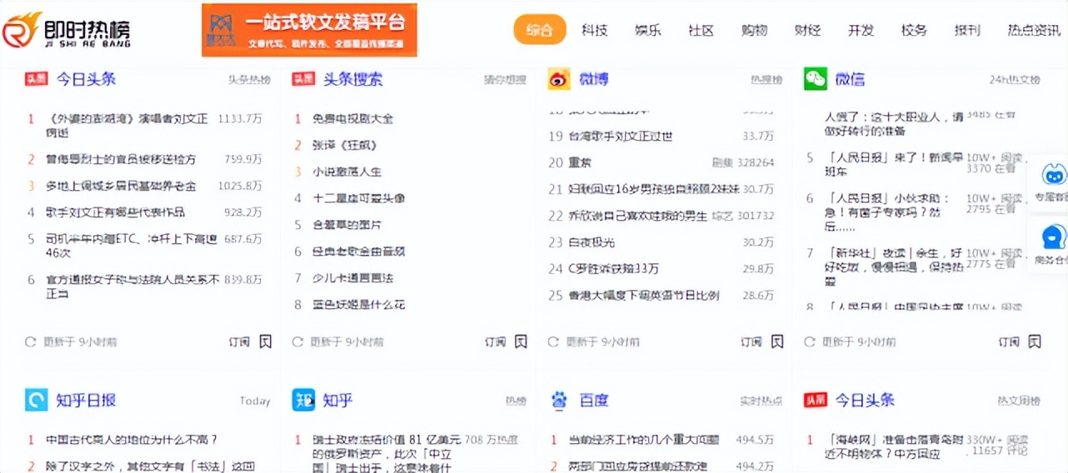Click 订阅 on the 头条搜索 card
Viewport: 1068px width, 473px height.
click(495, 341)
